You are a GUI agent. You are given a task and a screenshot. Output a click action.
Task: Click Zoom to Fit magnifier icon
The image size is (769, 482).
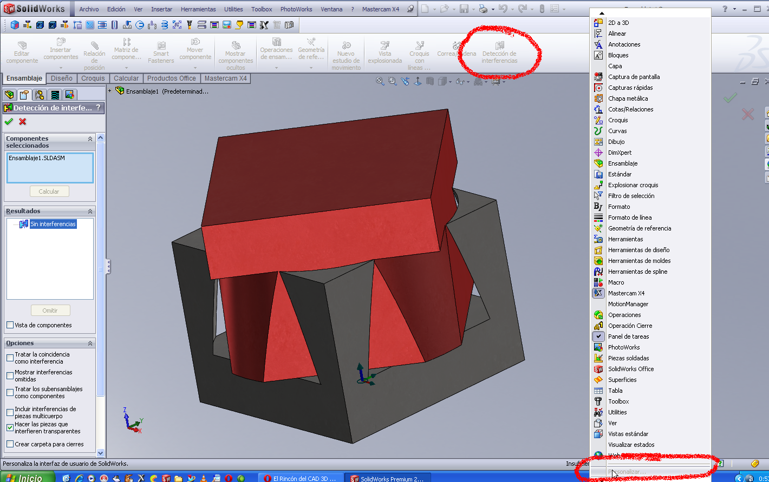pos(380,81)
